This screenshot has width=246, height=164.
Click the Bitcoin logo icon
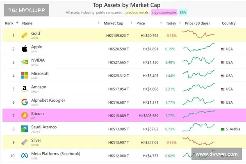(x=24, y=116)
